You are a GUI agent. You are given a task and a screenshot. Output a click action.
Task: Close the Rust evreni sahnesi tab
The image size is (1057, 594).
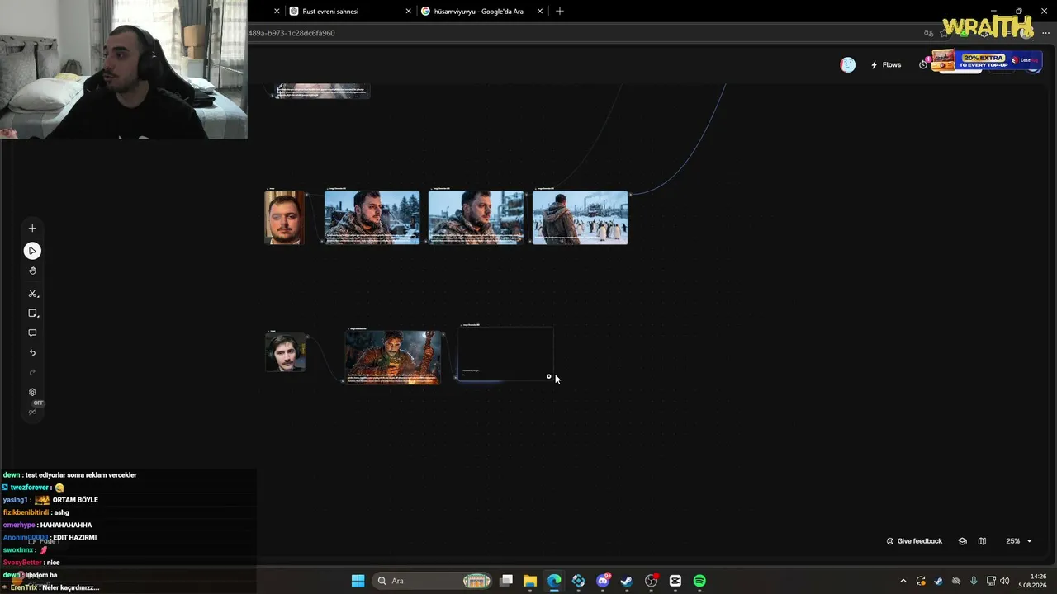pos(408,12)
